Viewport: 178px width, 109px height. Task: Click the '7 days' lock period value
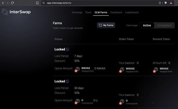78,56
